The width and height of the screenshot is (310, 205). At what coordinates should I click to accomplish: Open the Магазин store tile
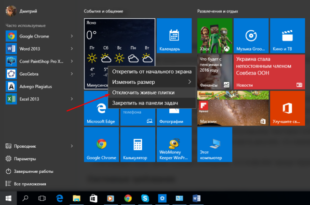[x=233, y=108]
